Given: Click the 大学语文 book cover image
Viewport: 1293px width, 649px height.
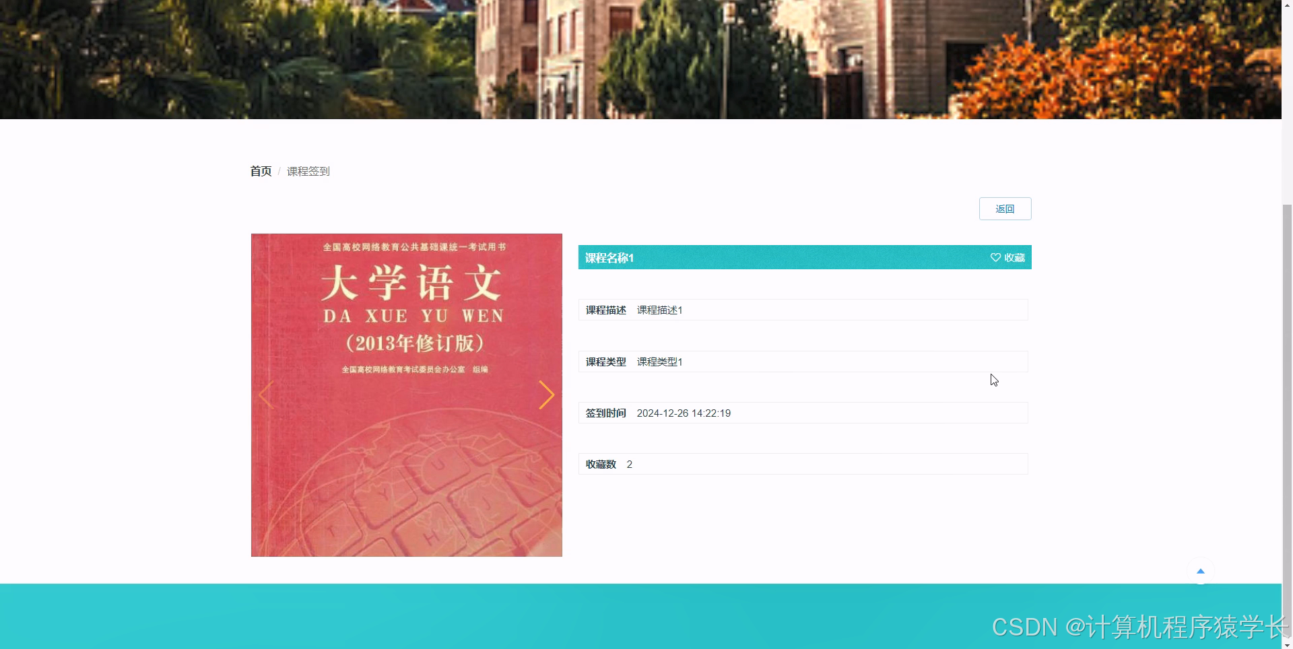Looking at the screenshot, I should [407, 395].
